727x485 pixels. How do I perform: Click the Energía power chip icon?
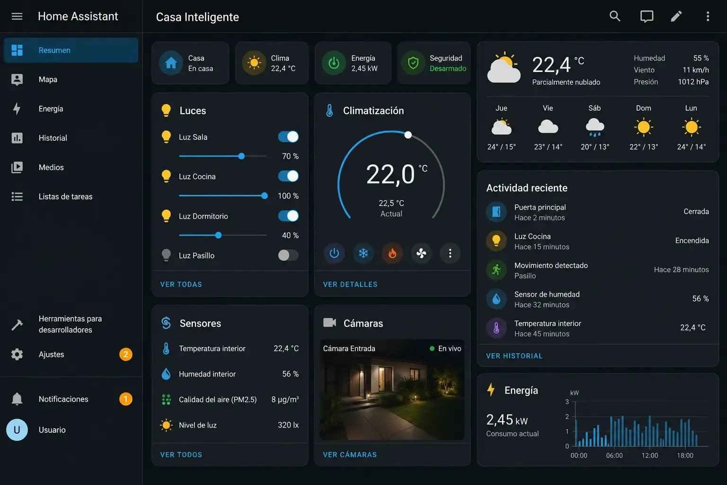(334, 63)
